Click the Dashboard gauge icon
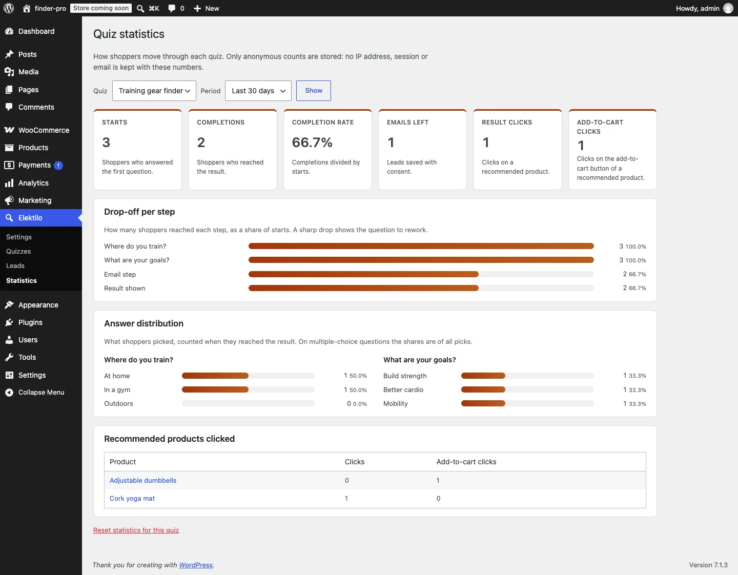The height and width of the screenshot is (575, 738). 9,31
